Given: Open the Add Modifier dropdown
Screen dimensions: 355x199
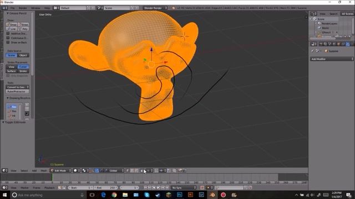Looking at the screenshot, I should click(332, 59).
